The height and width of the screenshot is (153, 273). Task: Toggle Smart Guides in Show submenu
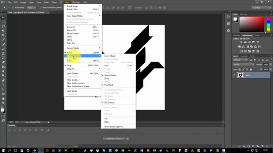click(x=119, y=75)
